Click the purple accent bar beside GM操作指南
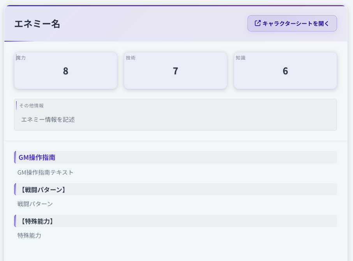353x261 pixels. click(15, 158)
